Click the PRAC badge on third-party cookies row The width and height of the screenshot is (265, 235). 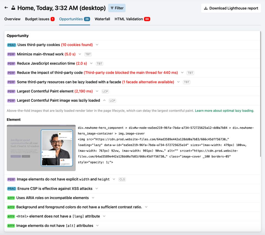point(11,45)
